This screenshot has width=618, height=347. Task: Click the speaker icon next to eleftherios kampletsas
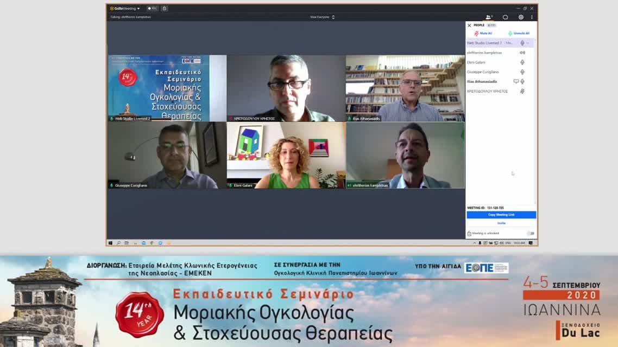tap(522, 53)
